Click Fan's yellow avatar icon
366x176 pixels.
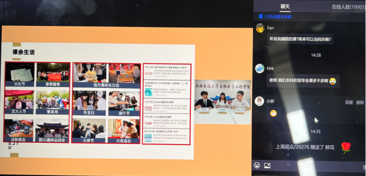click(260, 28)
